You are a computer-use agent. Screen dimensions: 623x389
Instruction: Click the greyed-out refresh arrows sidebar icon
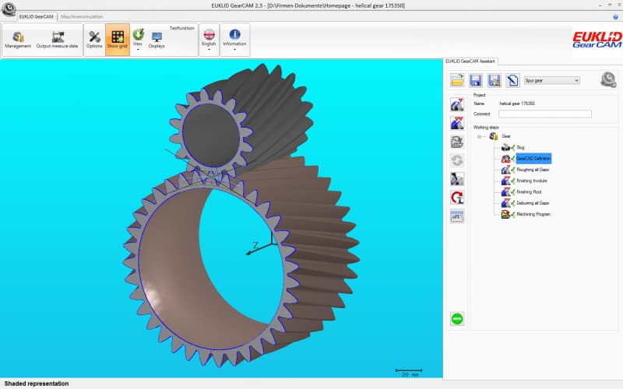457,160
